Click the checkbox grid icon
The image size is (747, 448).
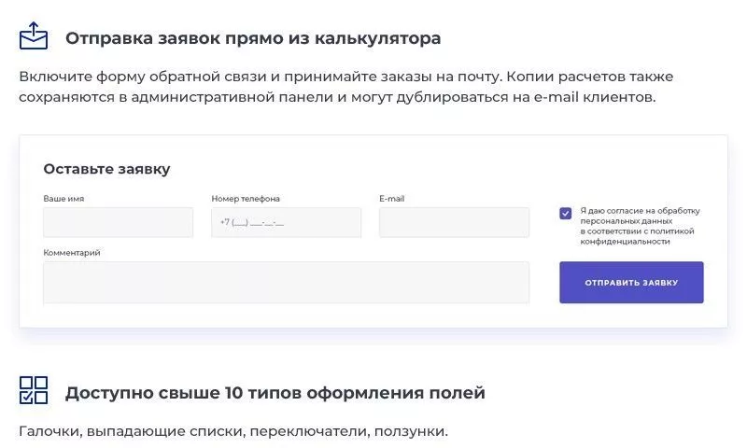(x=34, y=390)
